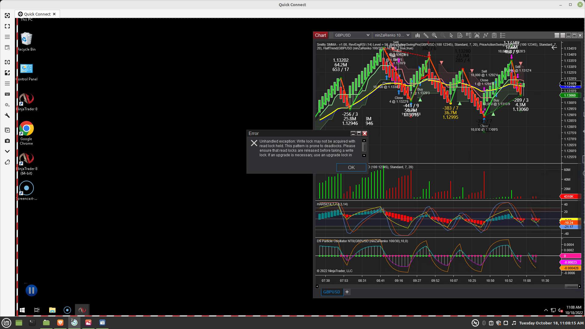
Task: Toggle scaled mode icon in sidebar
Action: click(x=7, y=73)
